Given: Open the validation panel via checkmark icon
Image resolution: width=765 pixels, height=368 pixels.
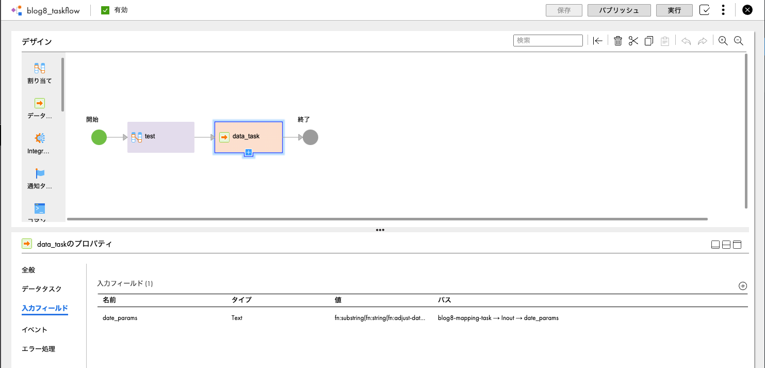Looking at the screenshot, I should click(704, 9).
